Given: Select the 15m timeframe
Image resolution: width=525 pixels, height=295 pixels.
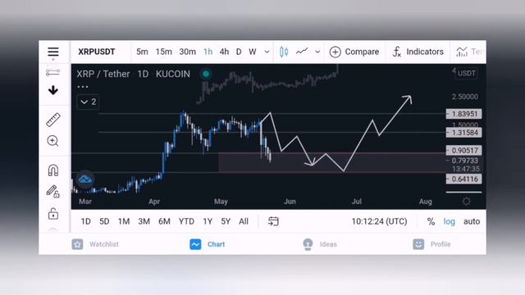Looking at the screenshot, I should (x=163, y=52).
